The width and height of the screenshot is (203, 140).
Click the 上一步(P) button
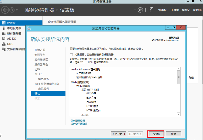(118, 134)
